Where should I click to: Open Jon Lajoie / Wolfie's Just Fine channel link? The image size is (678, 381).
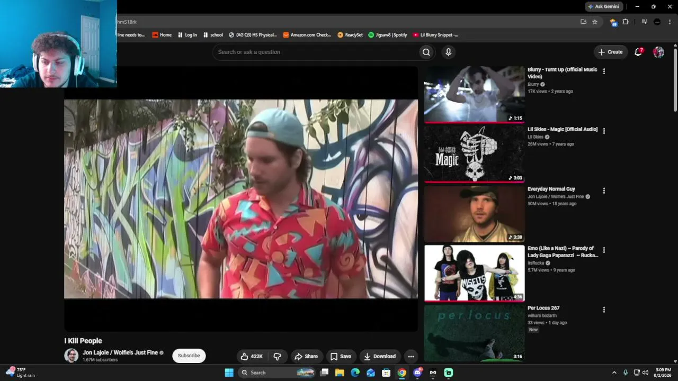pyautogui.click(x=120, y=352)
